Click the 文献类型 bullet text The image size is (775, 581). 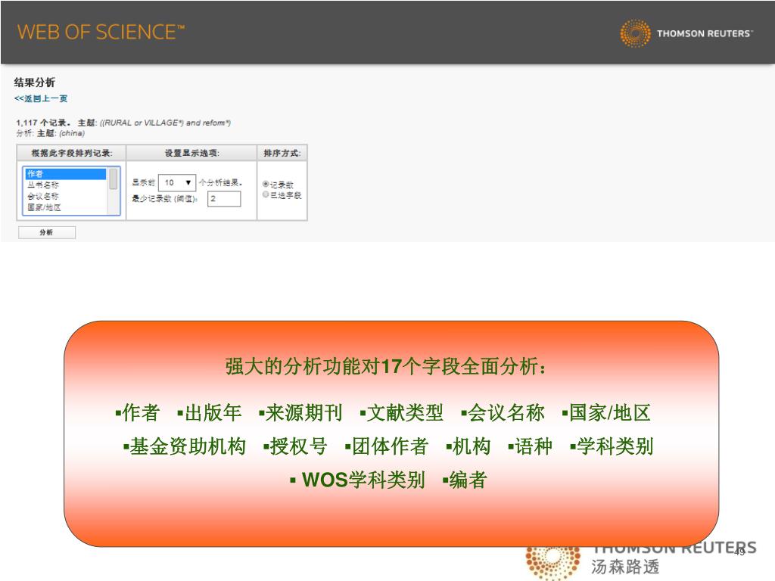click(401, 412)
